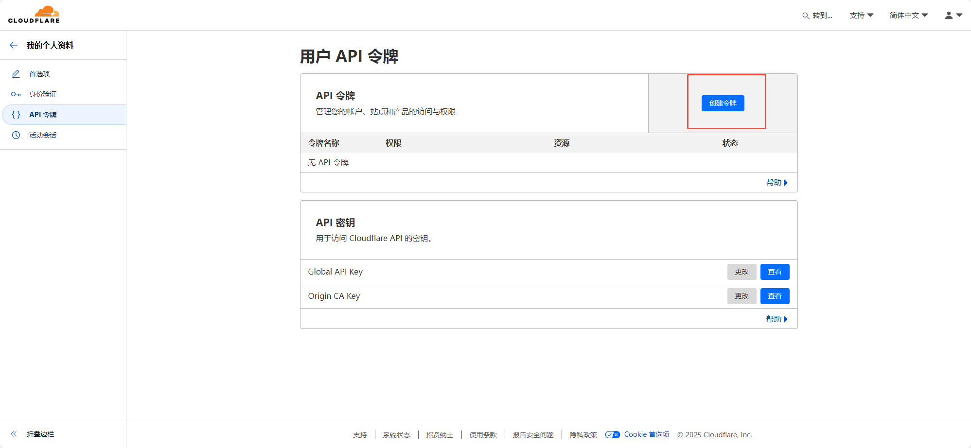Viewport: 971px width, 448px height.
Task: Open the user account icon menu
Action: click(949, 16)
